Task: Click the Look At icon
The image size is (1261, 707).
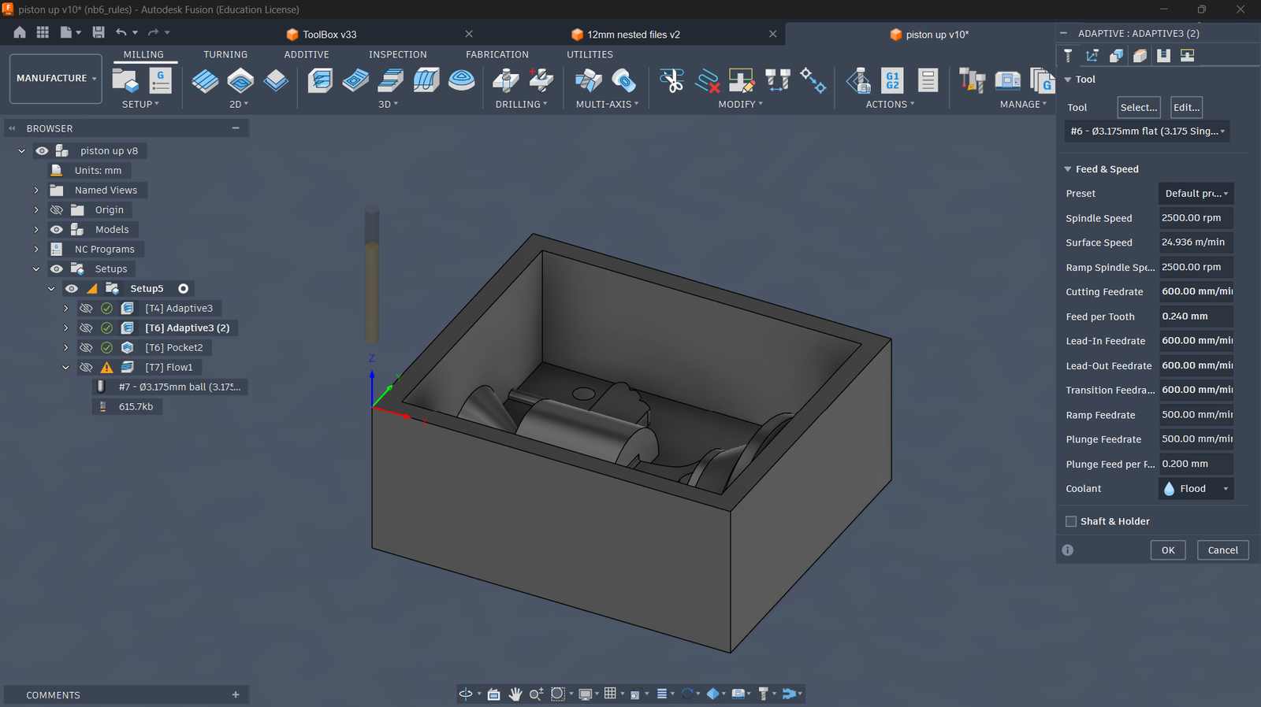Action: pos(493,694)
